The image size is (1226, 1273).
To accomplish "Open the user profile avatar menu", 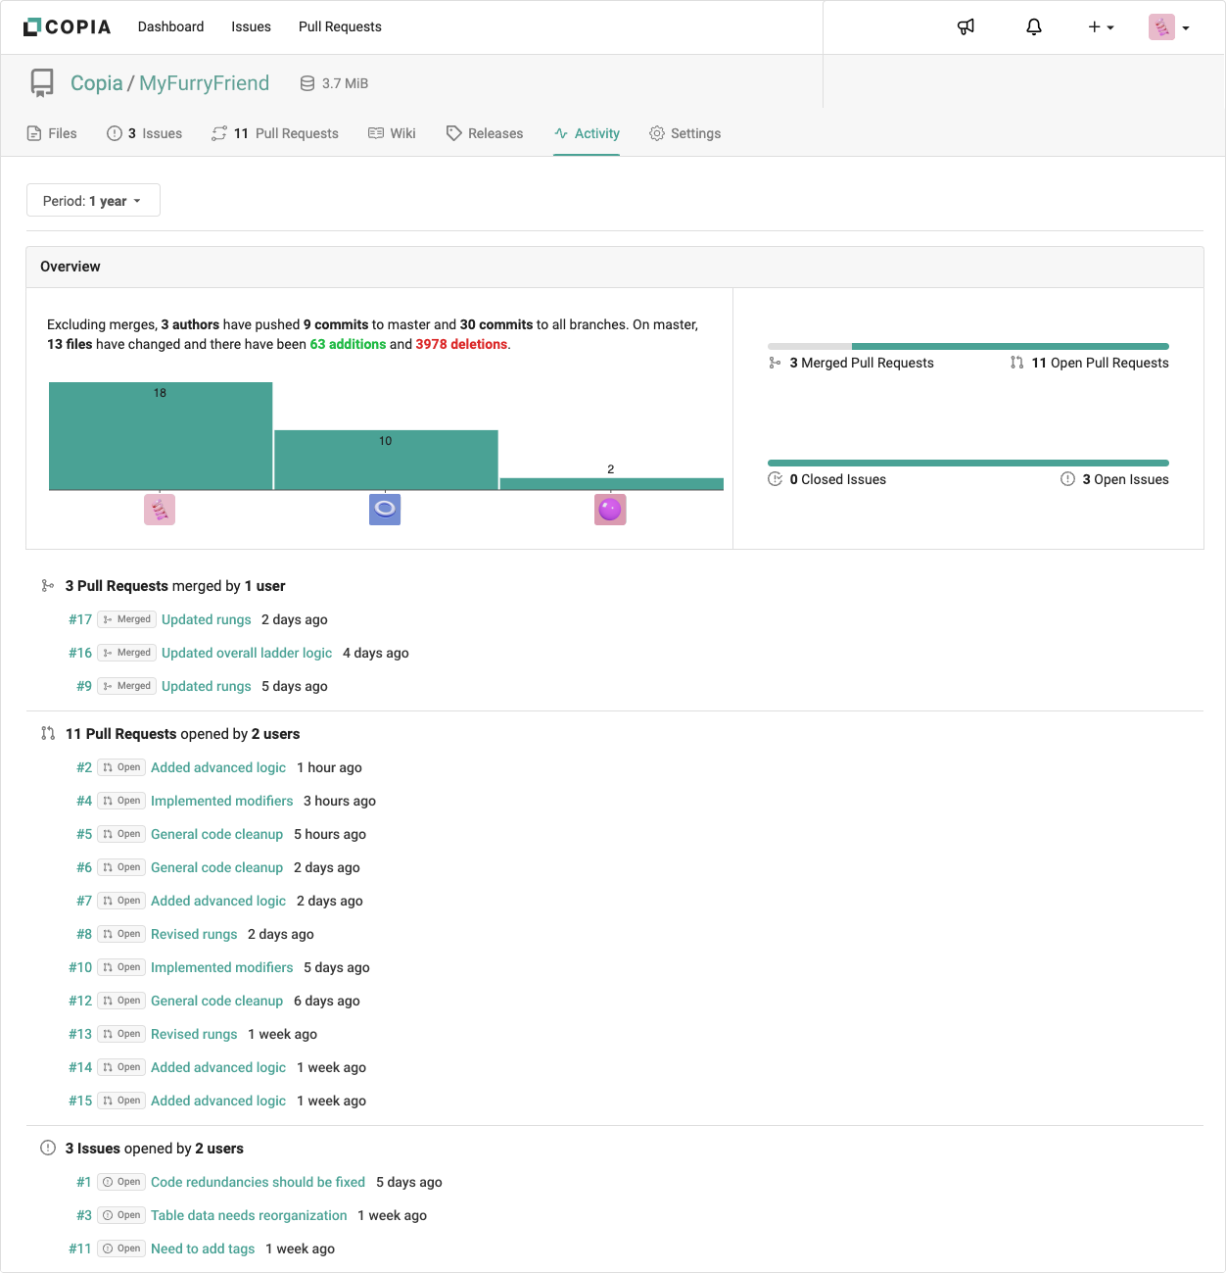I will pos(1168,26).
